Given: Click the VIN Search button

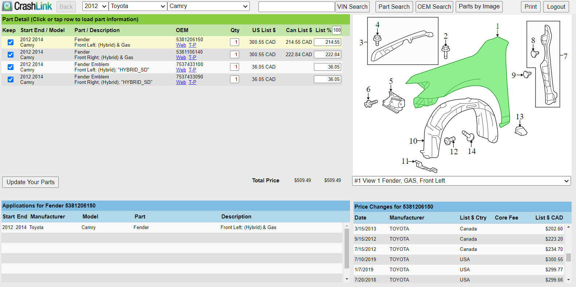Looking at the screenshot, I should pos(353,7).
